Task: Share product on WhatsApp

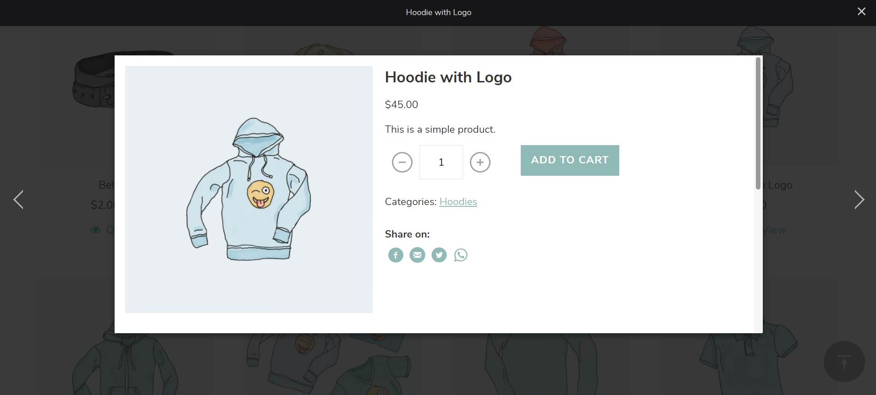Action: 461,255
